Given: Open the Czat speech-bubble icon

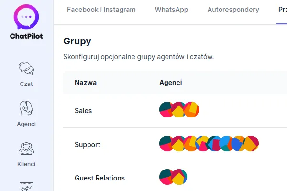Looking at the screenshot, I should click(26, 68).
